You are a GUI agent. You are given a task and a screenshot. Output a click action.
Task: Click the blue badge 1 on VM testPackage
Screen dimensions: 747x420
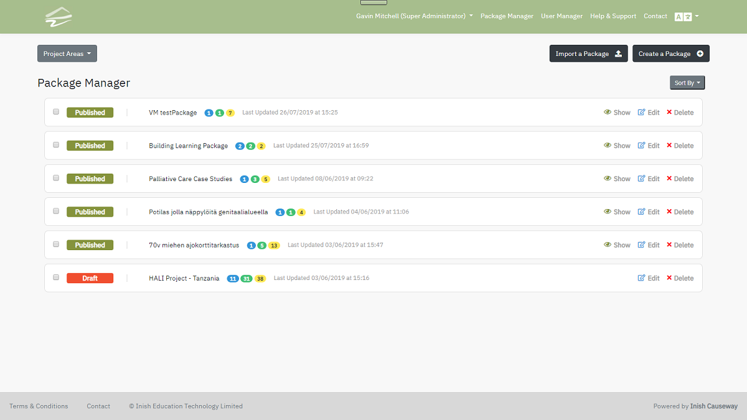[209, 113]
